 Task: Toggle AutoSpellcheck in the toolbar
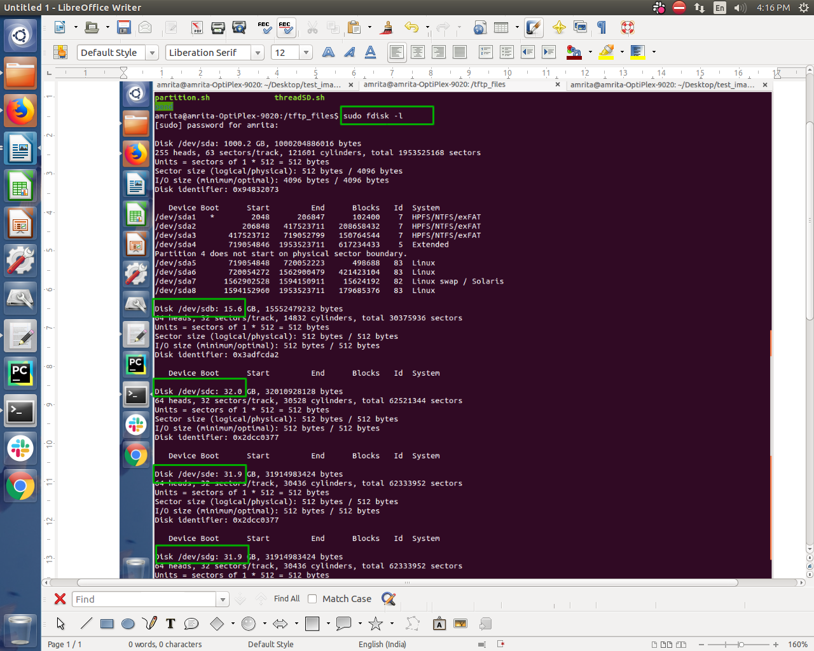pos(286,27)
